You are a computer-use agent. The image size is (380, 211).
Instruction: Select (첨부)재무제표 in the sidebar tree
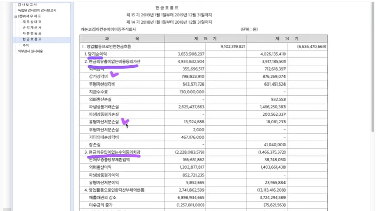click(30, 16)
